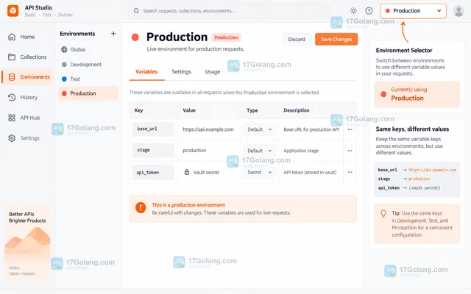The width and height of the screenshot is (471, 294).
Task: Open Type dropdown for base_url
Action: (x=260, y=129)
